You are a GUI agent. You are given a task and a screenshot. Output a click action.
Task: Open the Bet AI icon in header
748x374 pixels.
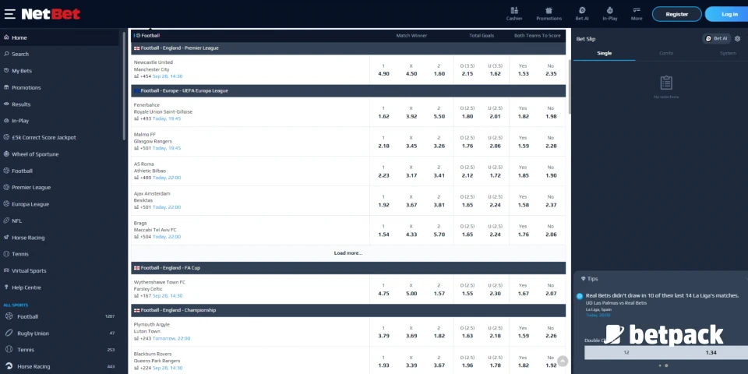(582, 14)
